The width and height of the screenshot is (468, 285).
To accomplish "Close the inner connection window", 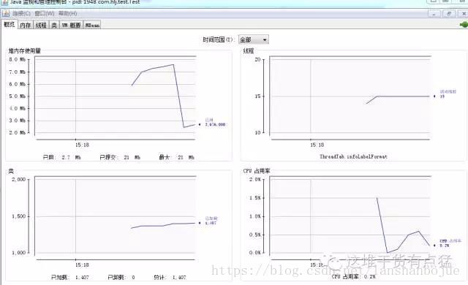I will 463,14.
